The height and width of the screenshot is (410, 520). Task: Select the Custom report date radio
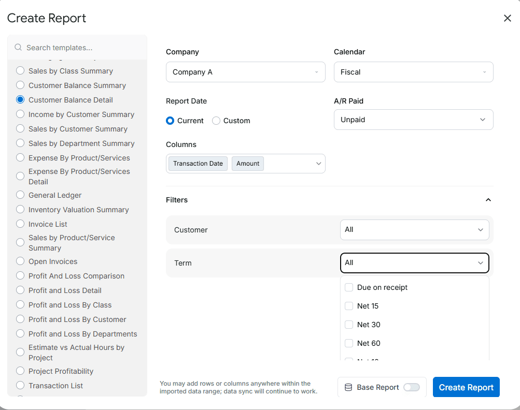[x=216, y=121]
